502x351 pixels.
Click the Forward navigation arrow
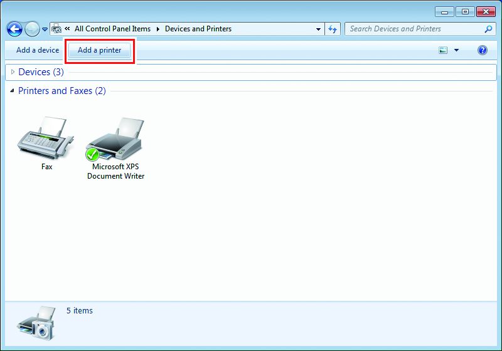tap(31, 29)
